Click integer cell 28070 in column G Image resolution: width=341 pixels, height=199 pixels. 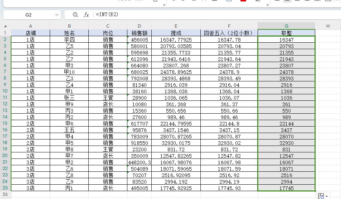click(x=286, y=137)
